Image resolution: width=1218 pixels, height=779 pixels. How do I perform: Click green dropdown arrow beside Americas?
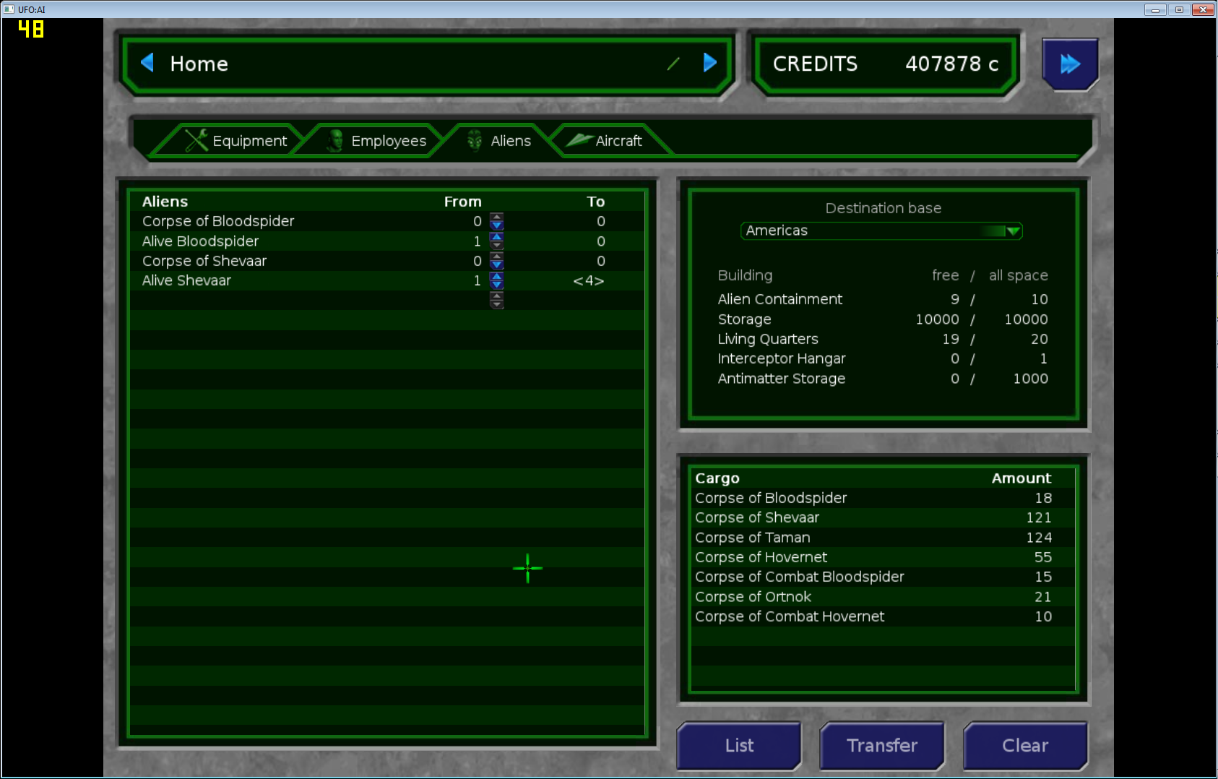[1013, 231]
